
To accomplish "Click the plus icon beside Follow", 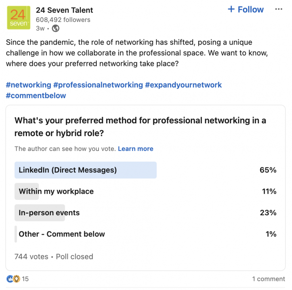I will coord(231,9).
